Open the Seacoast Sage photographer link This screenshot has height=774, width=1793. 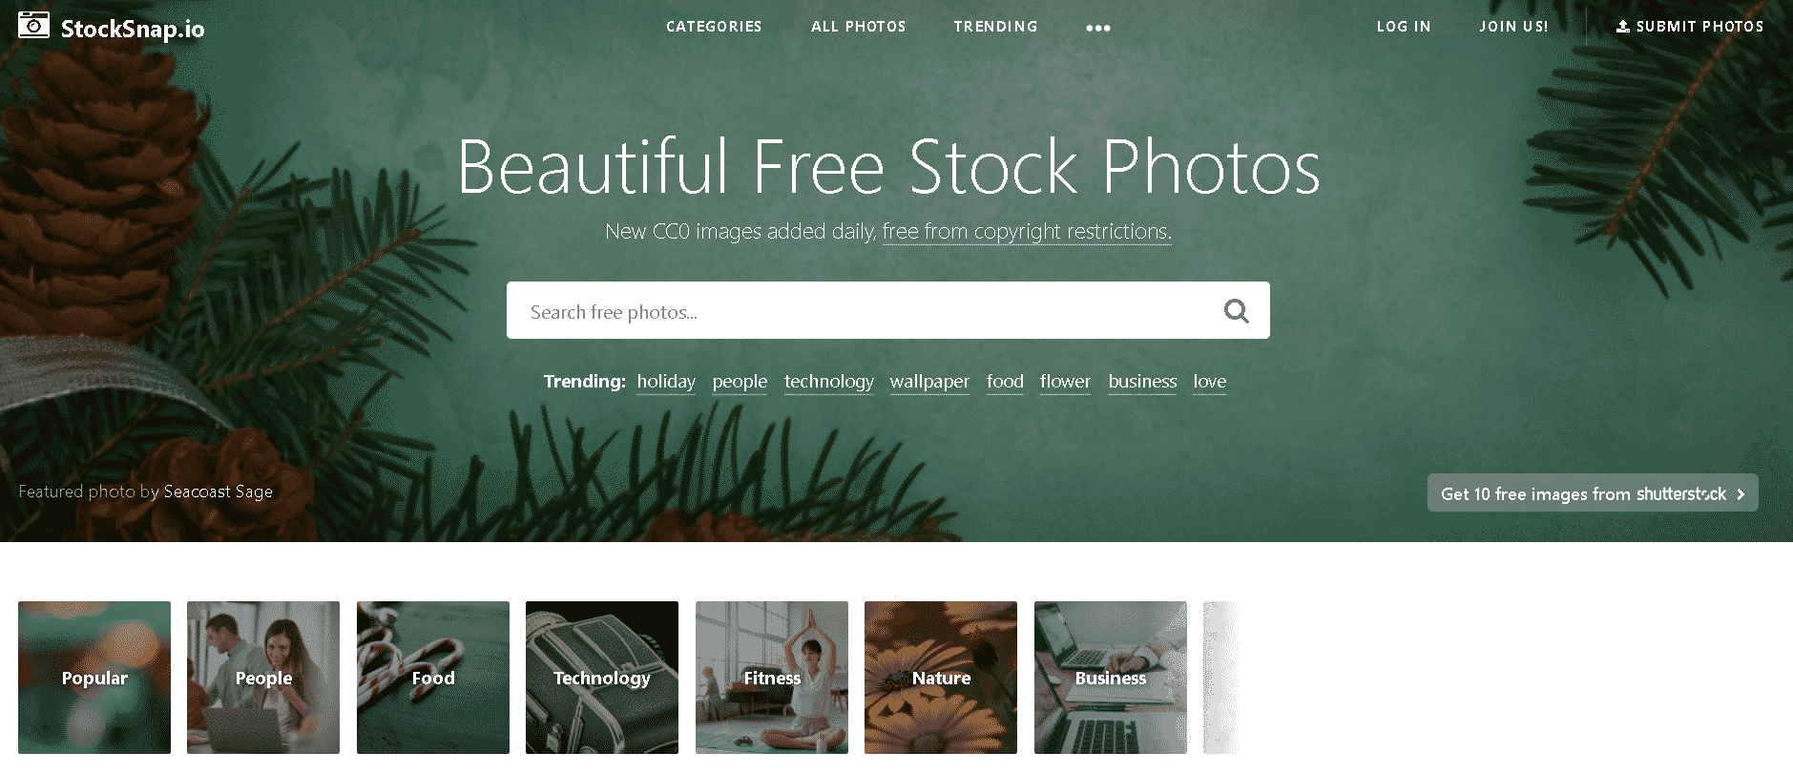(218, 492)
